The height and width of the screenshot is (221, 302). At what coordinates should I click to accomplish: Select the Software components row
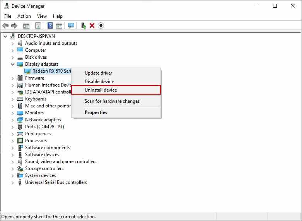pyautogui.click(x=48, y=148)
